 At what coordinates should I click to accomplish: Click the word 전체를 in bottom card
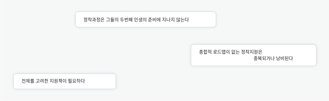(x=28, y=81)
